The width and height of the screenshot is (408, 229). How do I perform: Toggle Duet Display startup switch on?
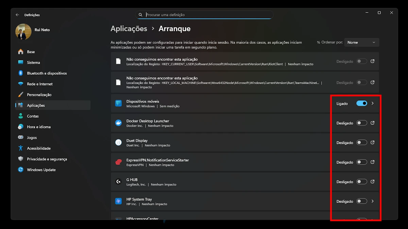361,143
